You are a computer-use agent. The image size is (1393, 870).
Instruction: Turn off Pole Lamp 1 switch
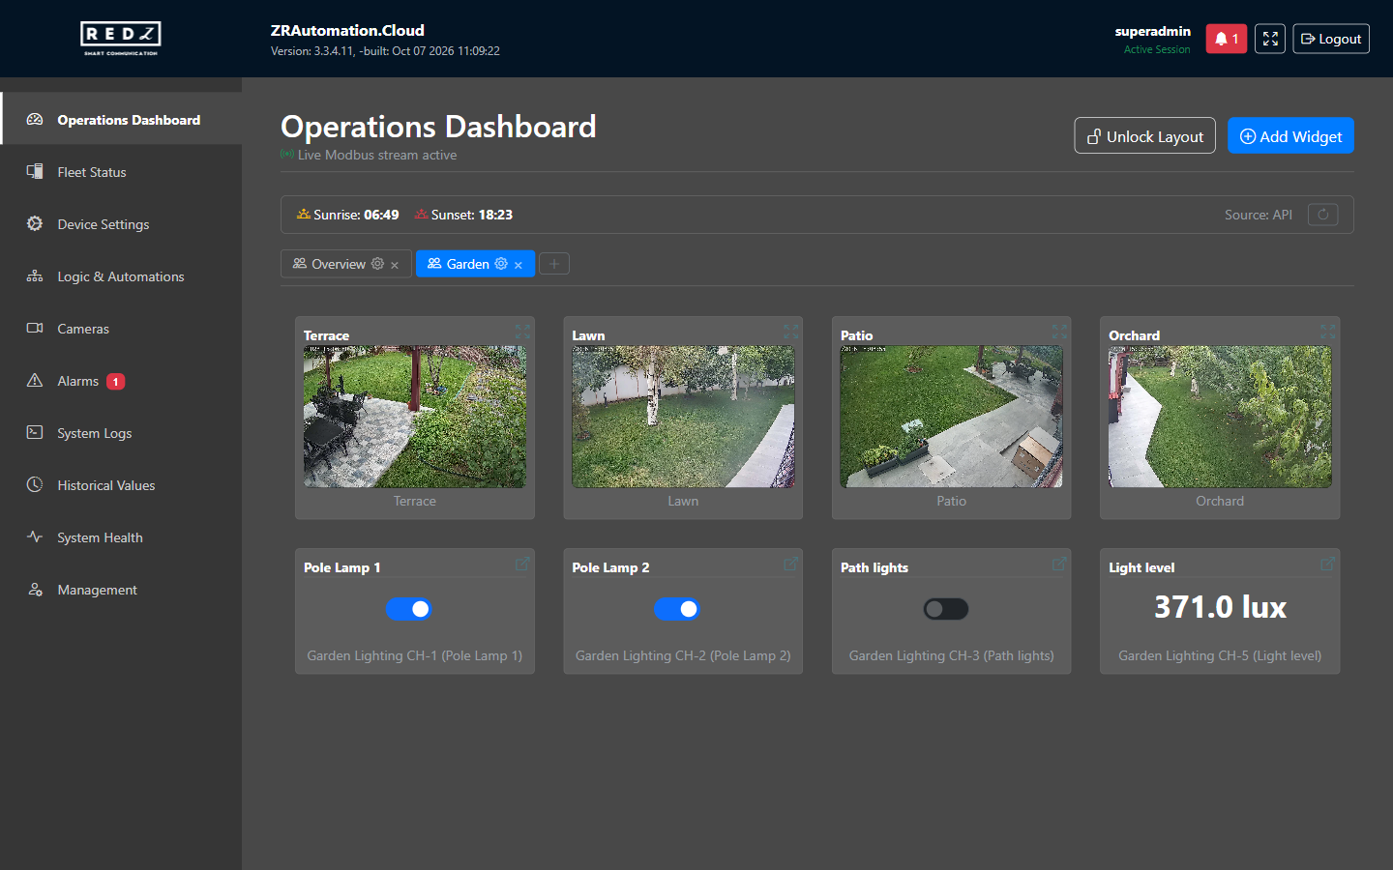pos(409,609)
